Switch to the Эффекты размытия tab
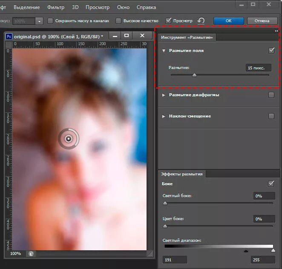The height and width of the screenshot is (269, 282). (182, 174)
